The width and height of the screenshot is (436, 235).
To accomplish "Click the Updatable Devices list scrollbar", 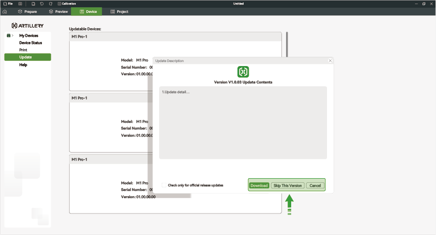I will pyautogui.click(x=287, y=45).
